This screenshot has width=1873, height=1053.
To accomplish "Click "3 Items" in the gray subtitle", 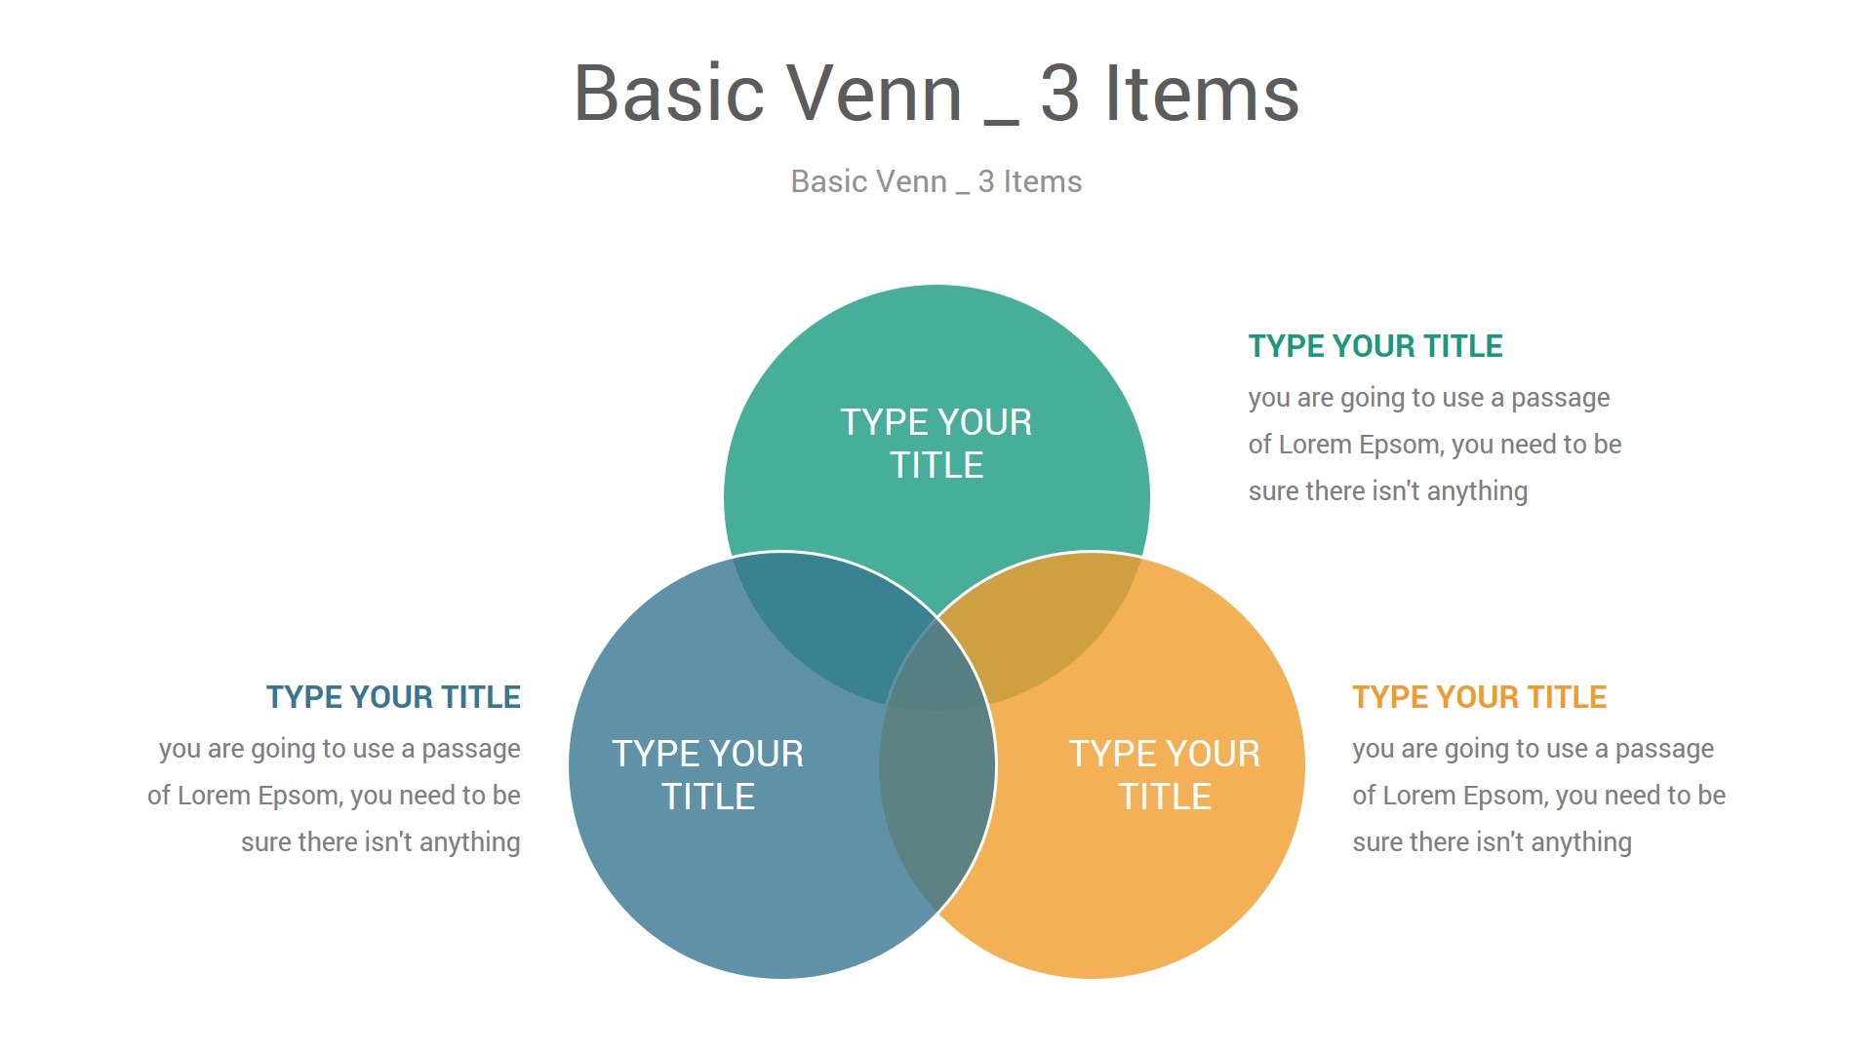I will (1029, 181).
